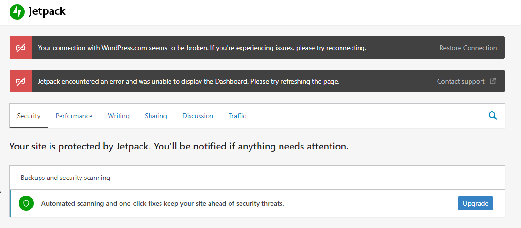This screenshot has width=521, height=228.
Task: Open settings search magnifier icon
Action: point(493,116)
